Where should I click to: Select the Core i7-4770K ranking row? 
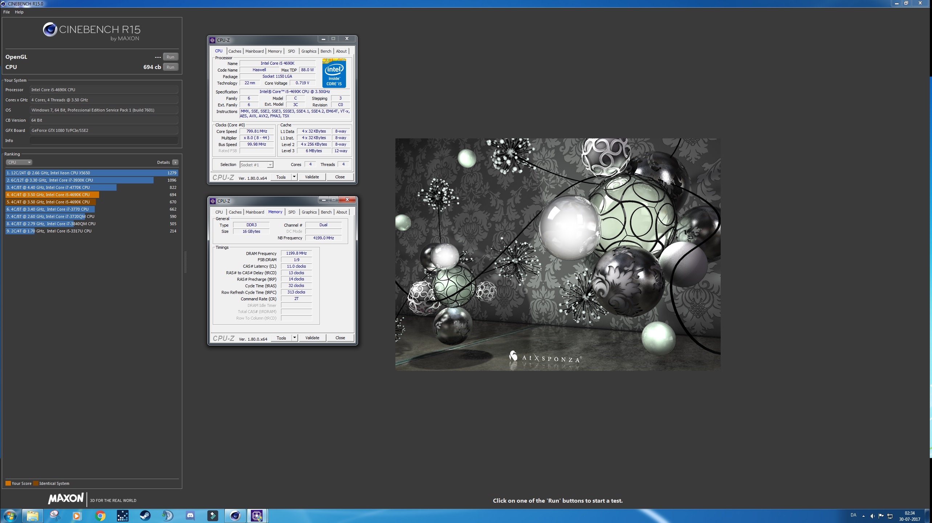point(91,187)
